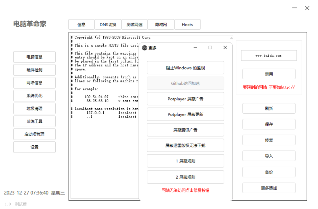Open 系统工具 in the sidebar
318x209 pixels.
tap(34, 122)
